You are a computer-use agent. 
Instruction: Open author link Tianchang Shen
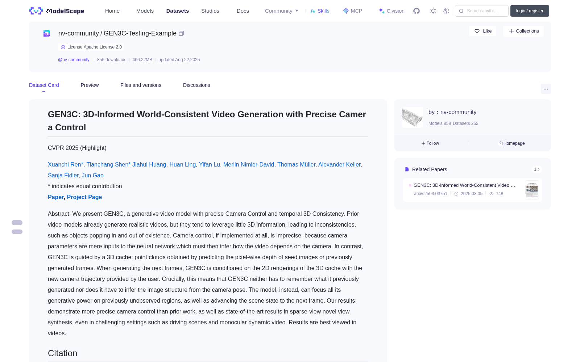click(108, 164)
